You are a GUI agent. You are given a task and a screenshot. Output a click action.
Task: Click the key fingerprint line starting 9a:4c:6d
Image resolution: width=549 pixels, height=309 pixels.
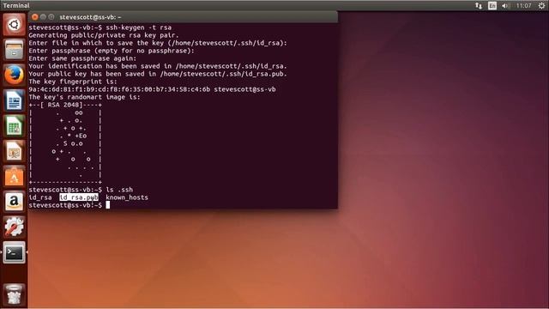tap(152, 89)
